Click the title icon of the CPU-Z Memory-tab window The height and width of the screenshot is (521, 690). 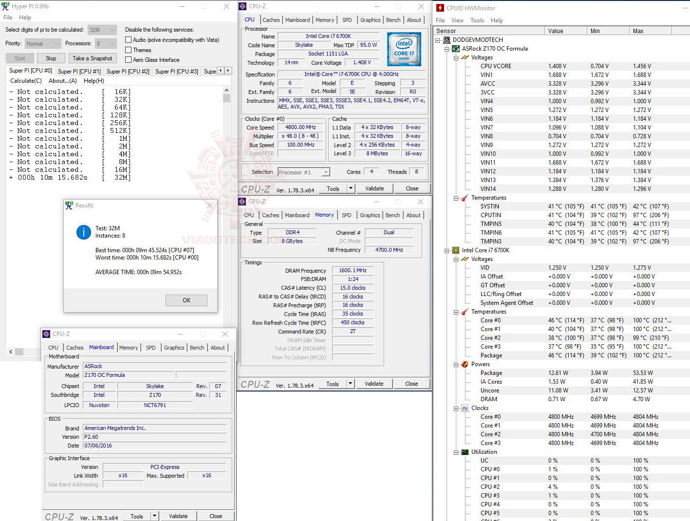coord(242,202)
